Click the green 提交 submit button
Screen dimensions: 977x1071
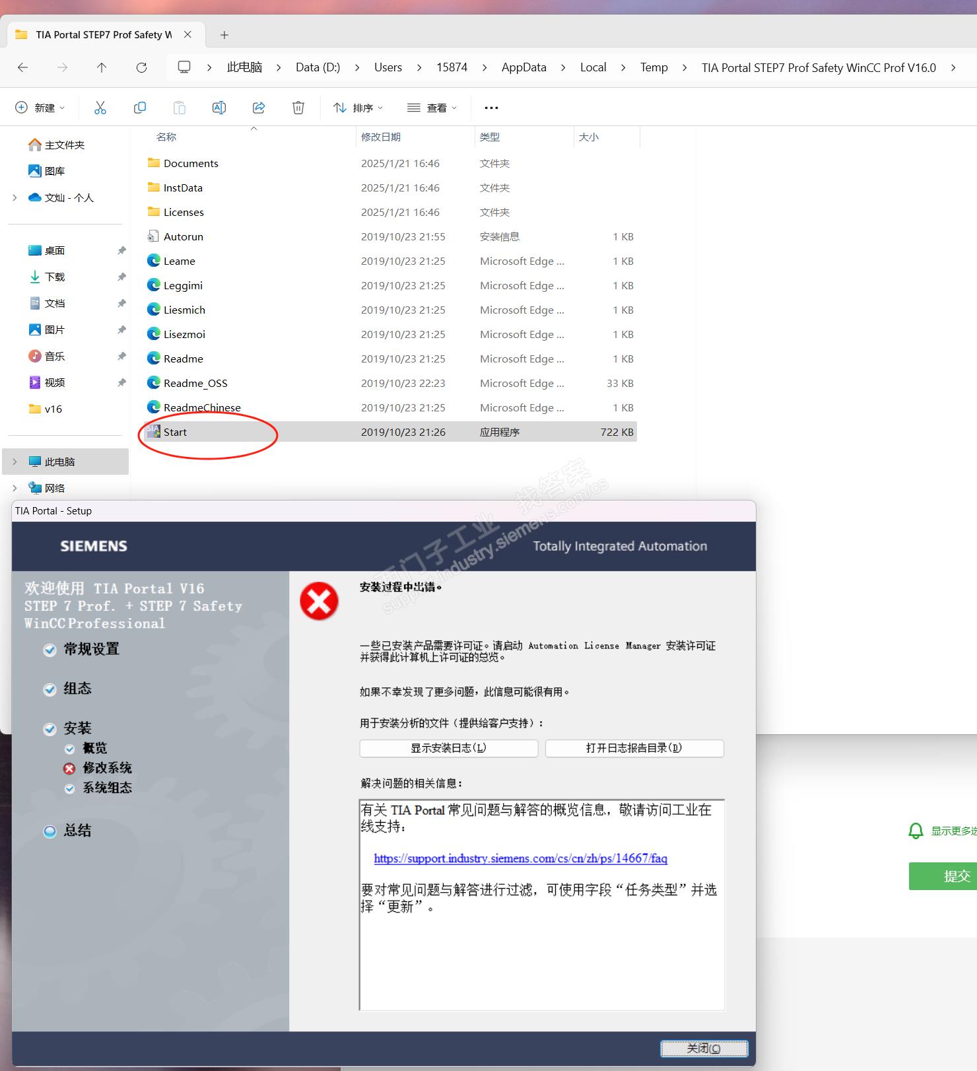coord(943,876)
